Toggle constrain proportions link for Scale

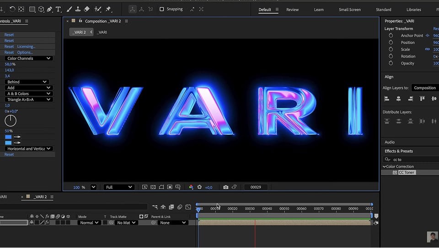click(x=428, y=49)
